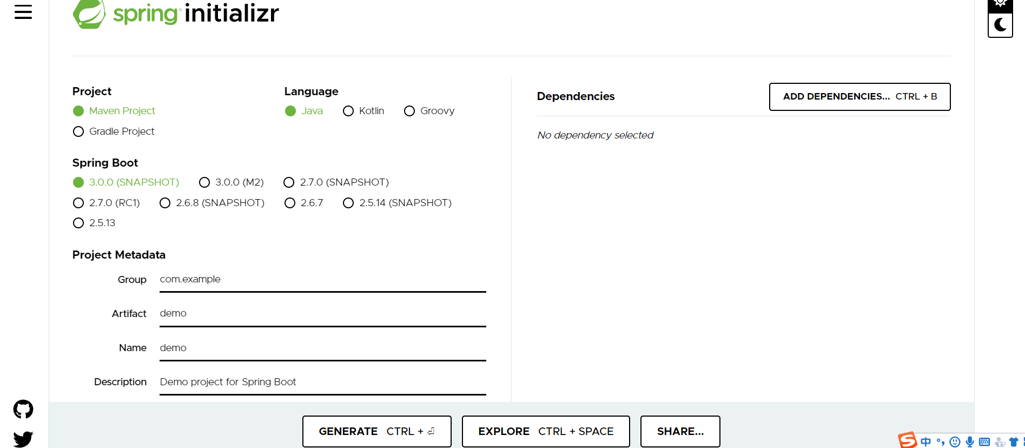Focus the Artifact input field
This screenshot has width=1025, height=448.
pyautogui.click(x=323, y=314)
